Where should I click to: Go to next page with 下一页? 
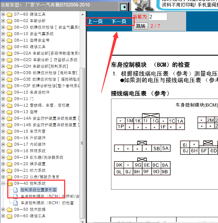pyautogui.click(x=119, y=21)
